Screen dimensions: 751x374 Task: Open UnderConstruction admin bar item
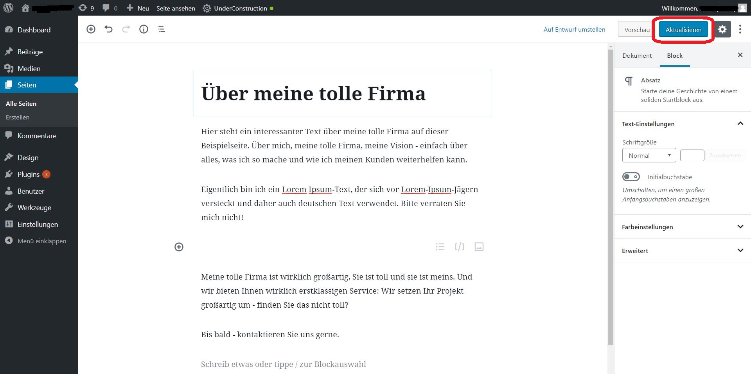(x=238, y=8)
